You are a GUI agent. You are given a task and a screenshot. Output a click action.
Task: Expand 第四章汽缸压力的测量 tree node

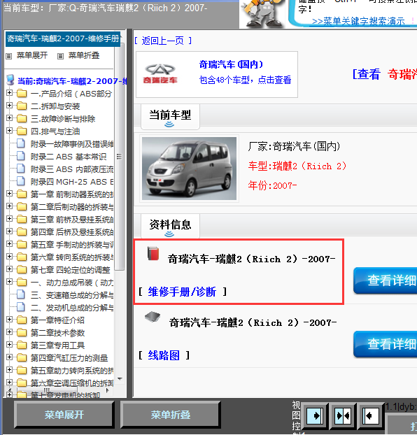tap(9, 357)
